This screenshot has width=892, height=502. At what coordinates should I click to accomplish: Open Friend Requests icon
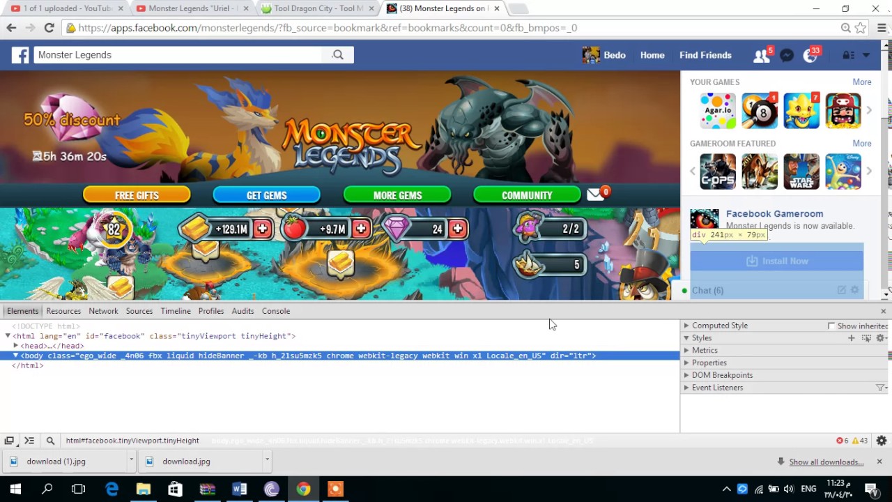click(x=761, y=56)
